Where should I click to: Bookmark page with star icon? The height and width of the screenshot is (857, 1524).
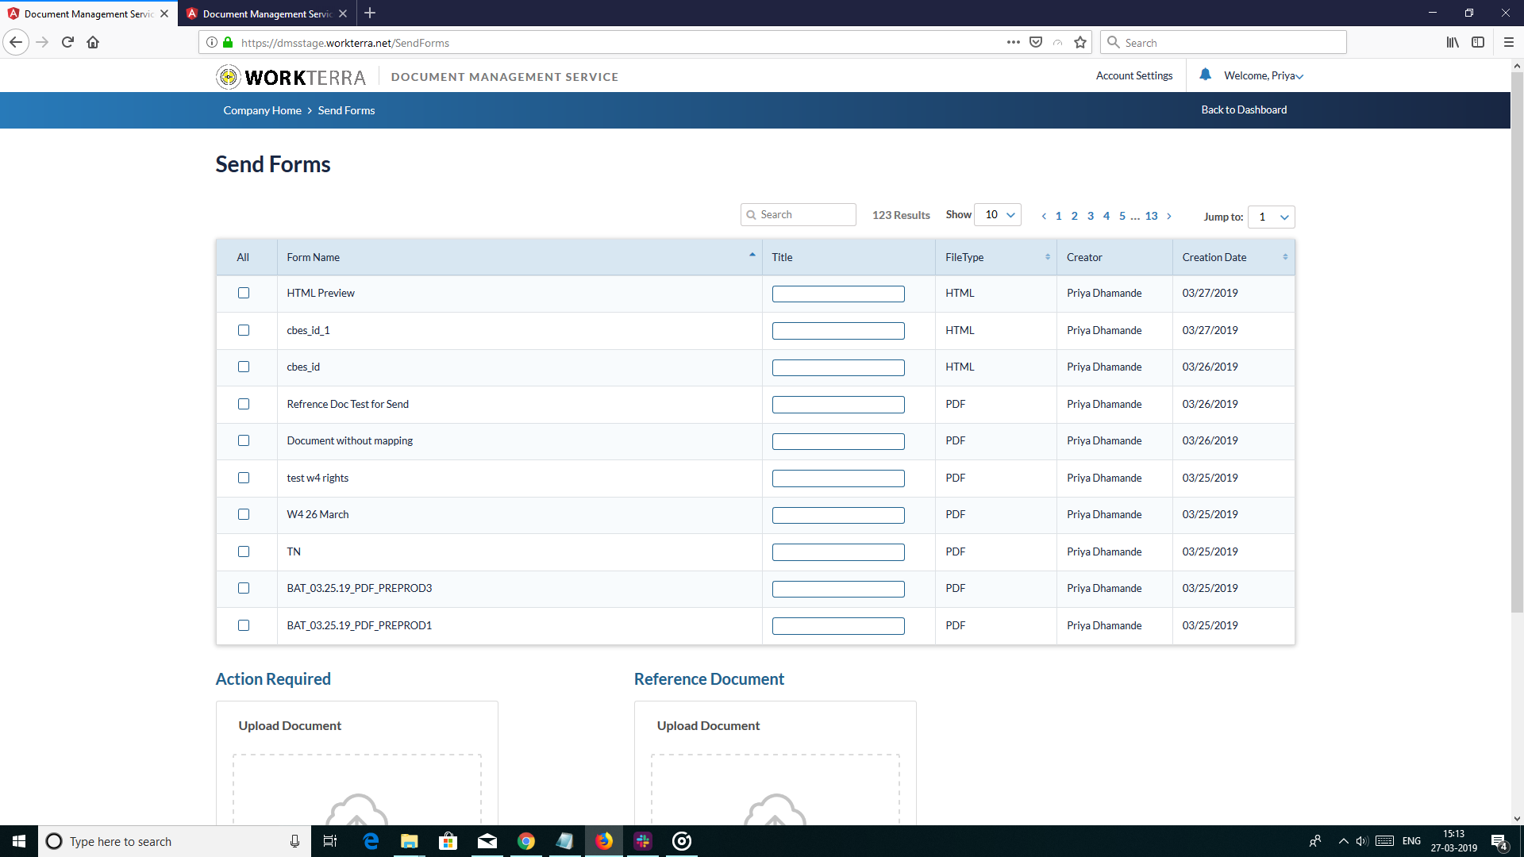pos(1079,43)
